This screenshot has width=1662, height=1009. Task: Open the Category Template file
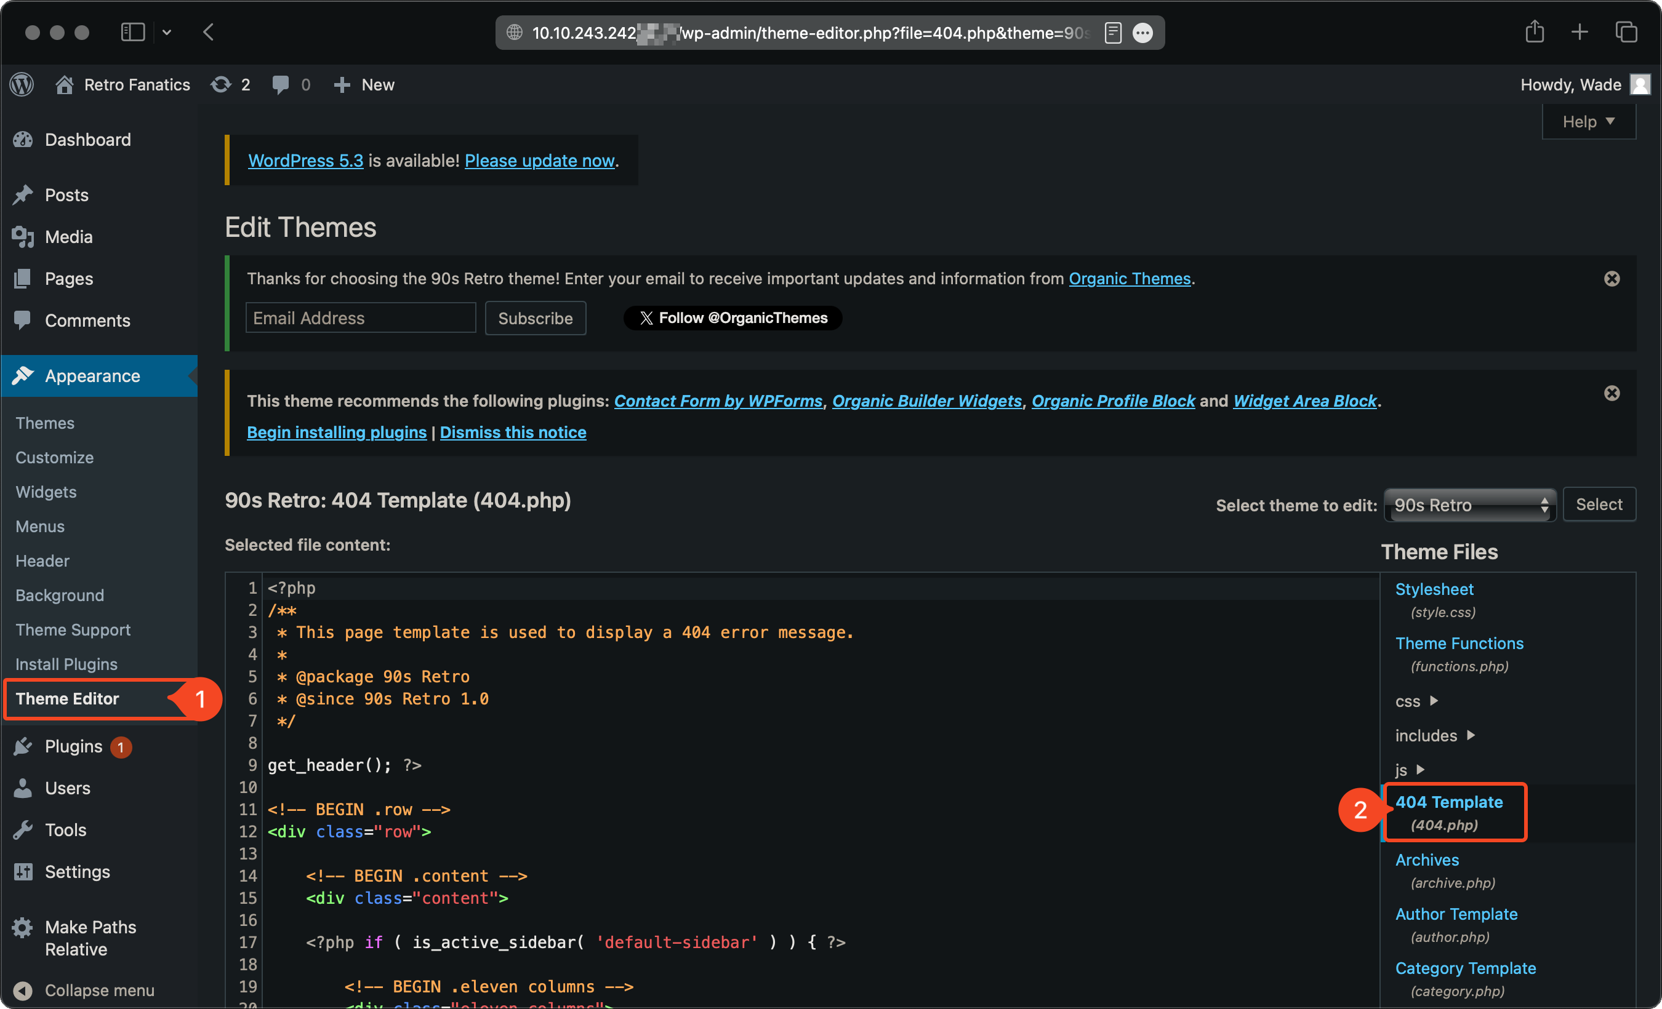click(x=1465, y=968)
